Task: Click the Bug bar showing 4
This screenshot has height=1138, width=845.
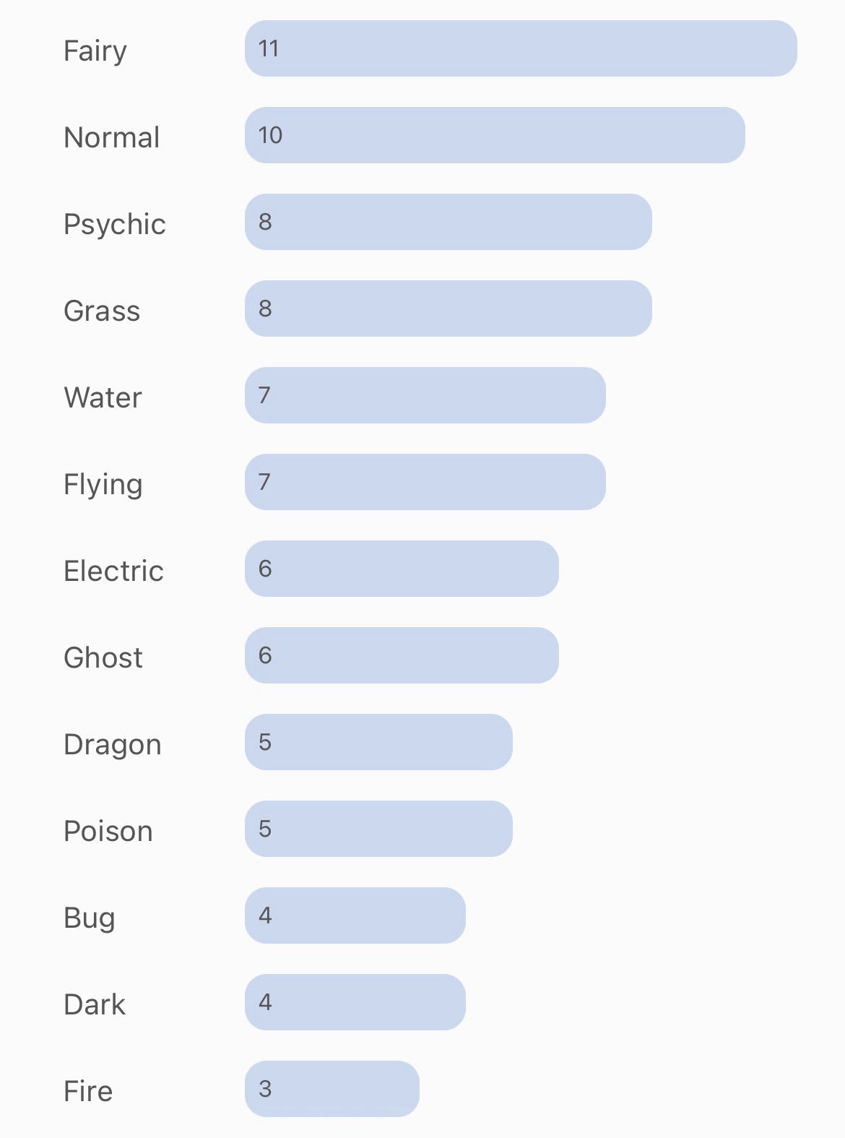Action: 355,915
